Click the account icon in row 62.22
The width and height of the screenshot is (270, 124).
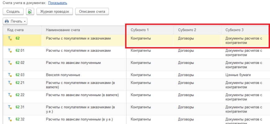tap(10, 95)
